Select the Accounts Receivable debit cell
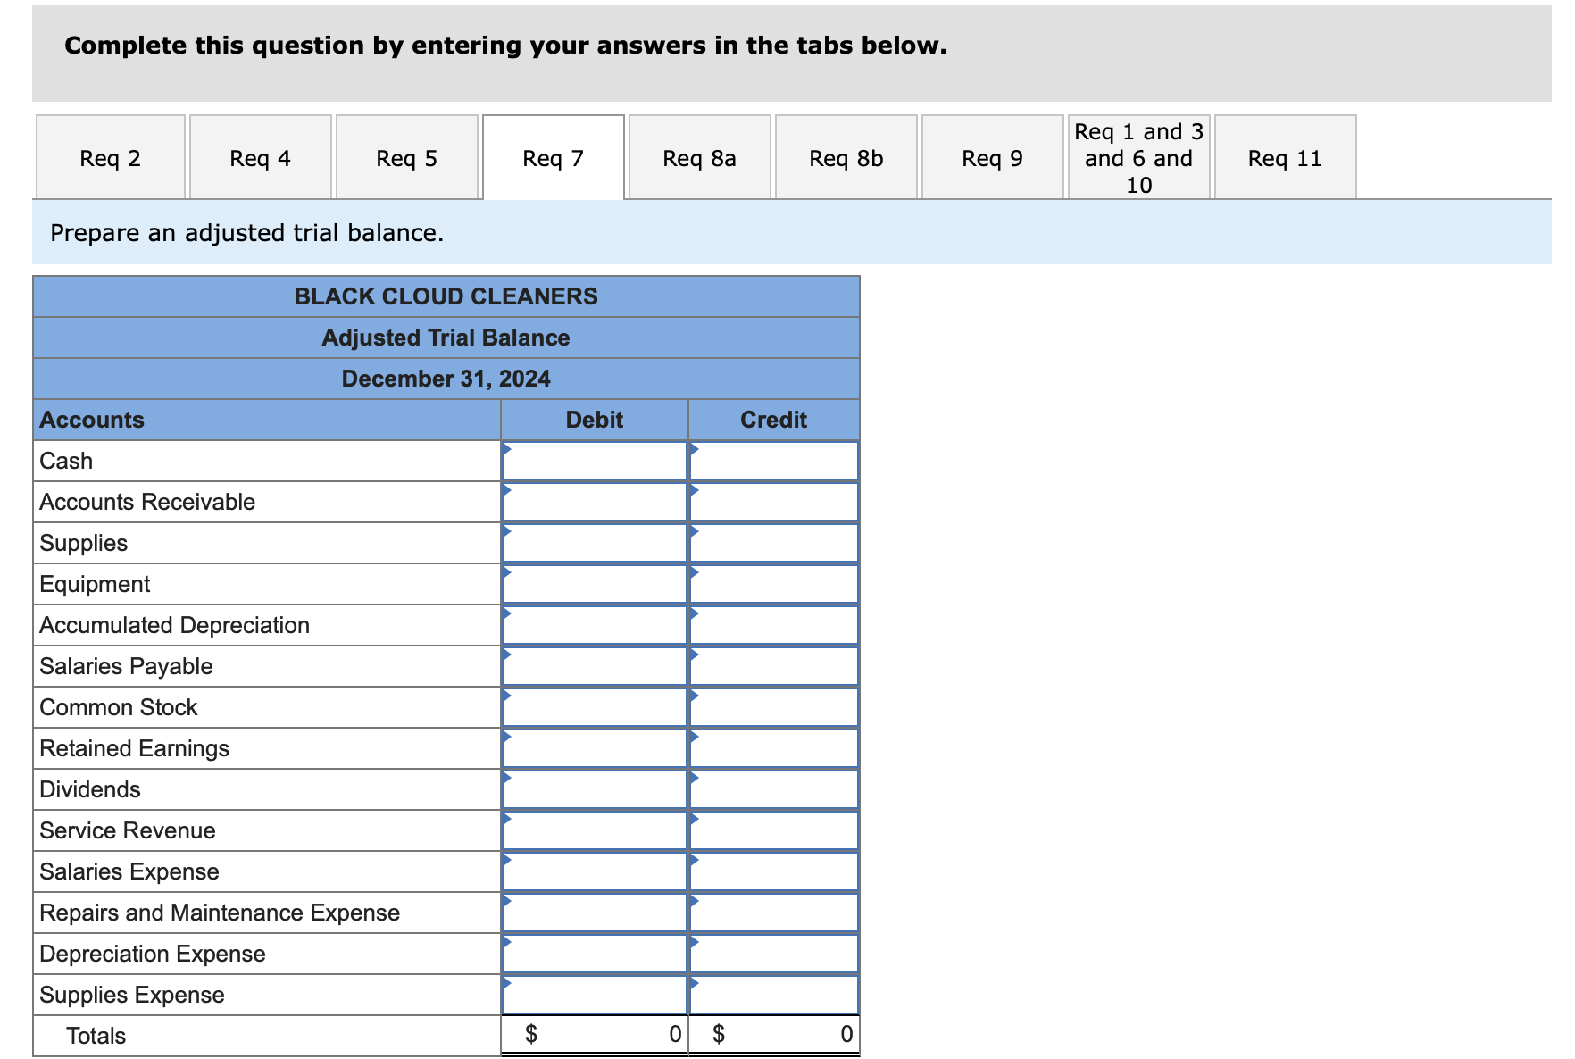 (x=595, y=502)
